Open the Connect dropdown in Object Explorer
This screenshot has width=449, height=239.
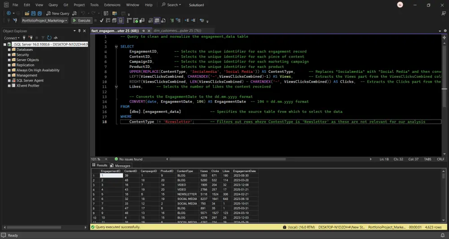pyautogui.click(x=12, y=38)
